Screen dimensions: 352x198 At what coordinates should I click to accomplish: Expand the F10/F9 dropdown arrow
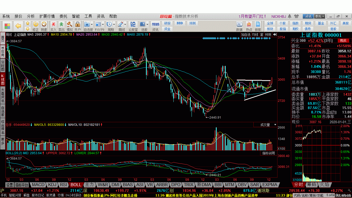point(103,24)
